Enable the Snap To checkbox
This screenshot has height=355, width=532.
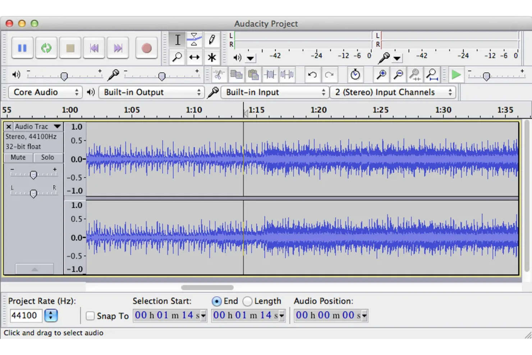click(x=90, y=316)
